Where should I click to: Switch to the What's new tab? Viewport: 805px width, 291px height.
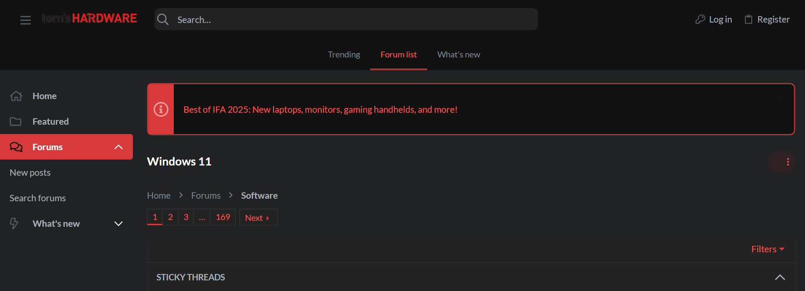458,54
